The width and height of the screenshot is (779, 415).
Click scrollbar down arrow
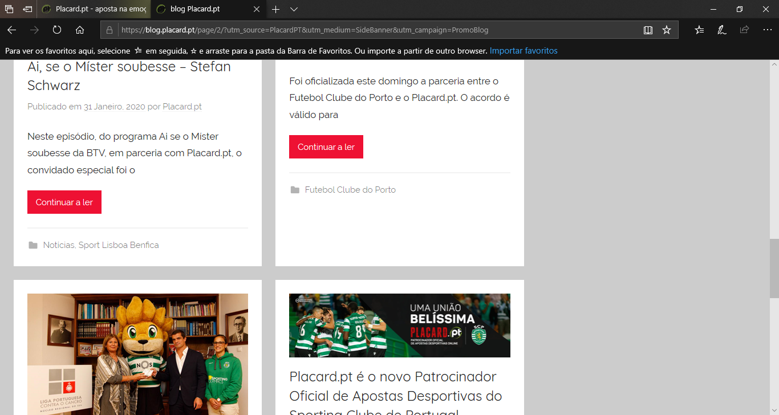tap(774, 410)
